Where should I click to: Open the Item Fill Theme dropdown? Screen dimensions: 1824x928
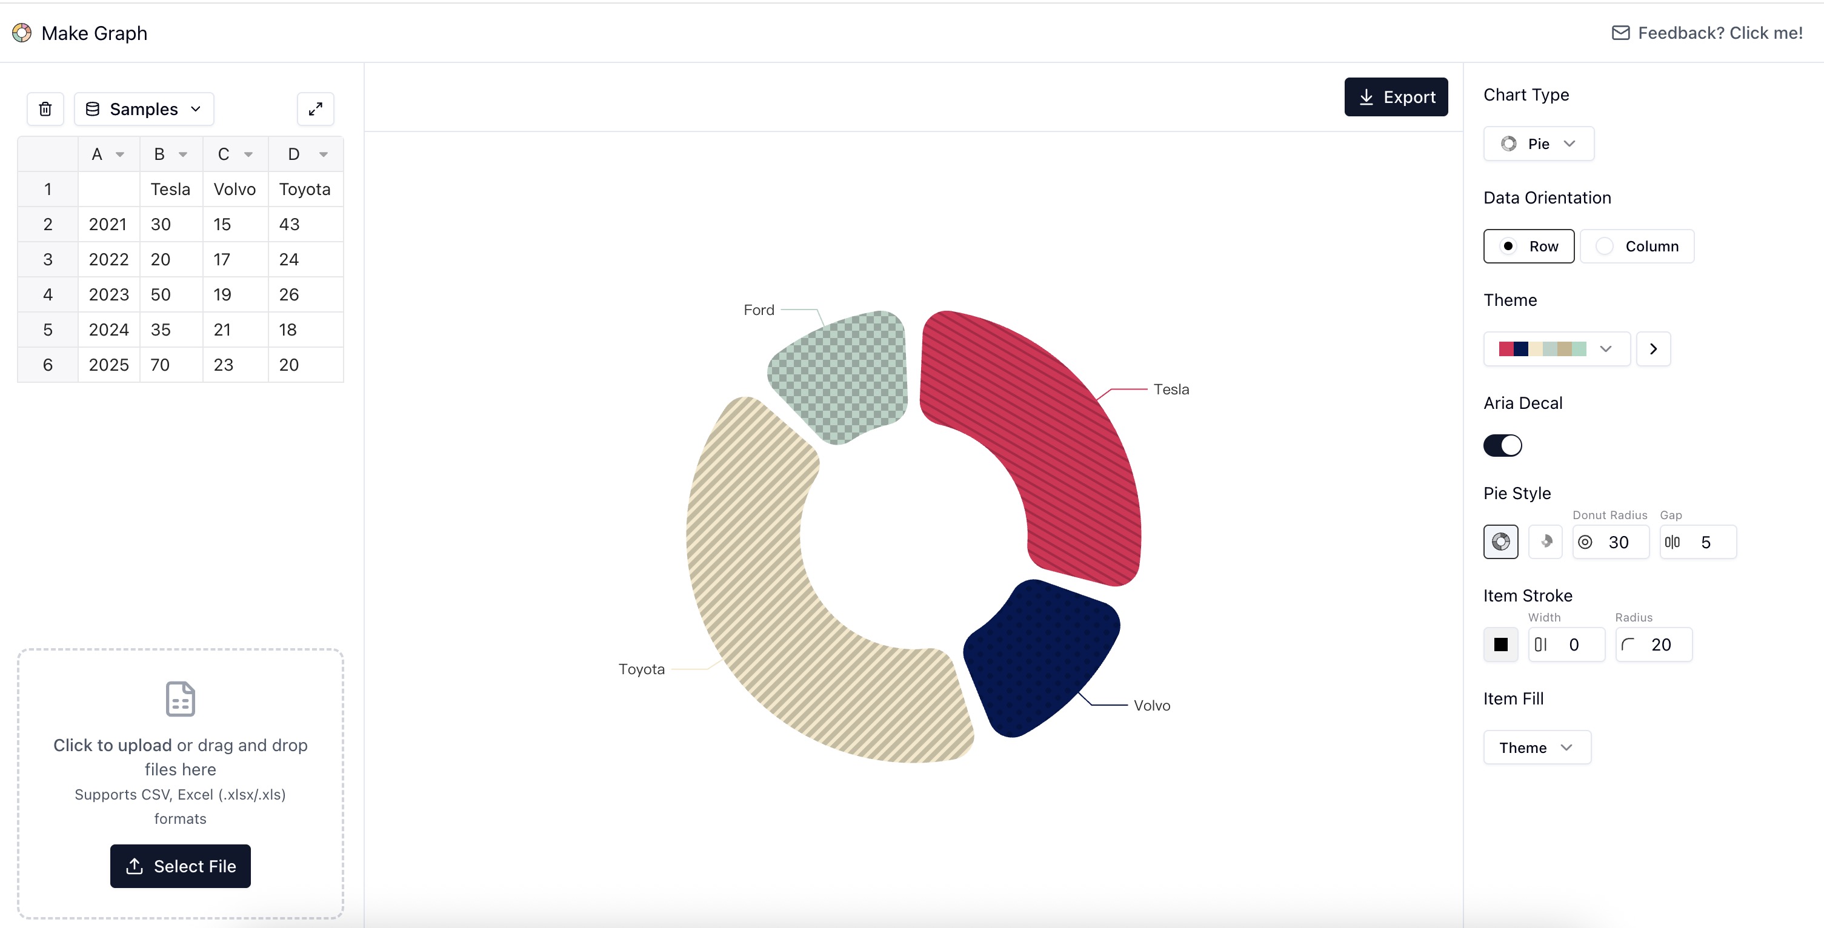(1537, 747)
